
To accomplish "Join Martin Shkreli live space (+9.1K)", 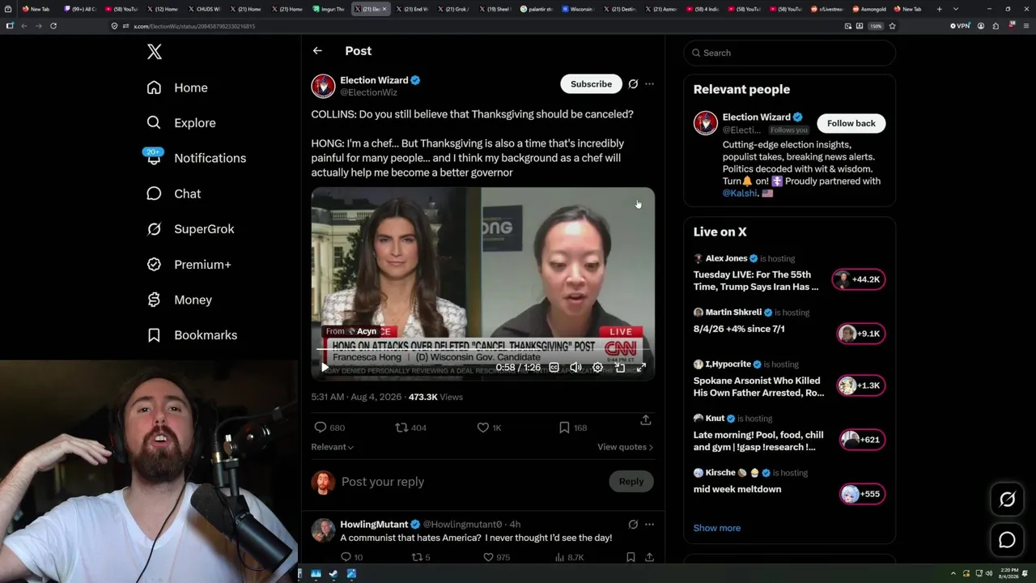I will pyautogui.click(x=861, y=334).
